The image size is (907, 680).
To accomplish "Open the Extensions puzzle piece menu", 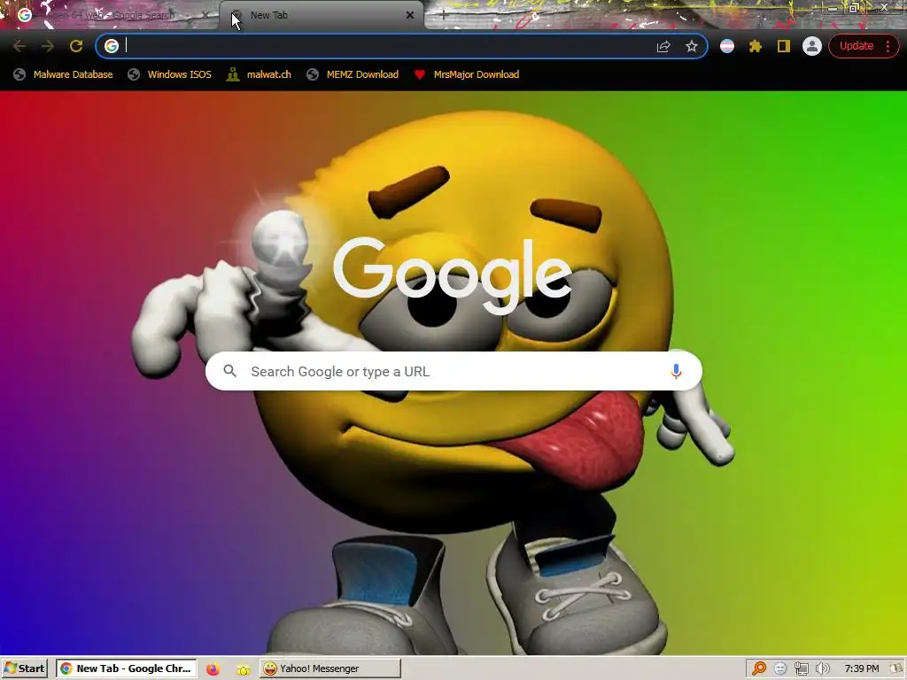I will 756,46.
